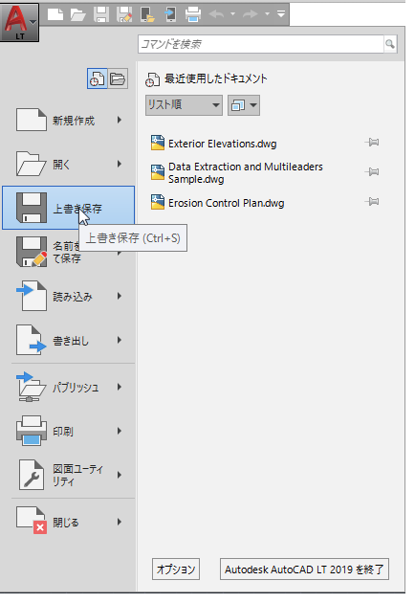This screenshot has height=603, width=415.
Task: Click the Exterior Elevations.dwg file icon
Action: click(x=158, y=143)
